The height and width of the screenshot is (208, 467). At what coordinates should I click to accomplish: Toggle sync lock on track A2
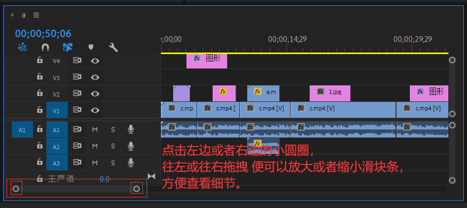pyautogui.click(x=77, y=146)
